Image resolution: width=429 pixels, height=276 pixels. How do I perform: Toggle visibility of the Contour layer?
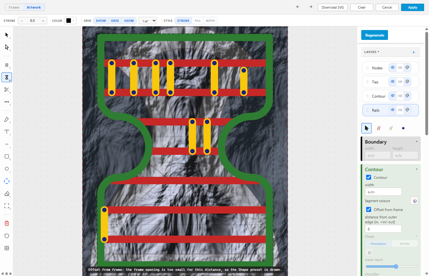393,96
